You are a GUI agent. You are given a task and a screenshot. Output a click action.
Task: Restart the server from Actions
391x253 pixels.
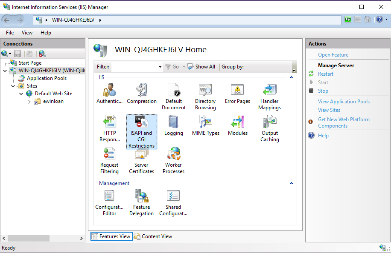325,74
